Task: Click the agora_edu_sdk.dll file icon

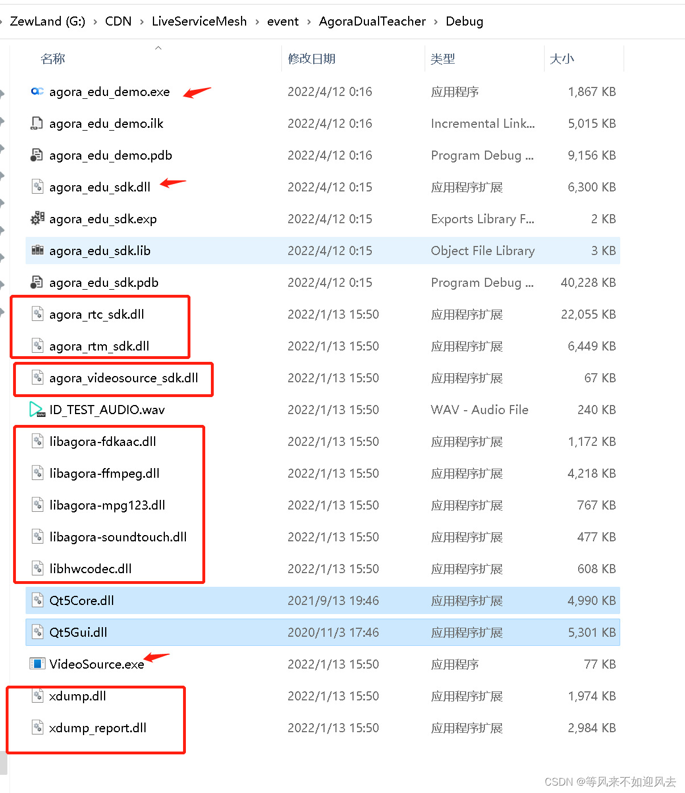Action: point(37,187)
